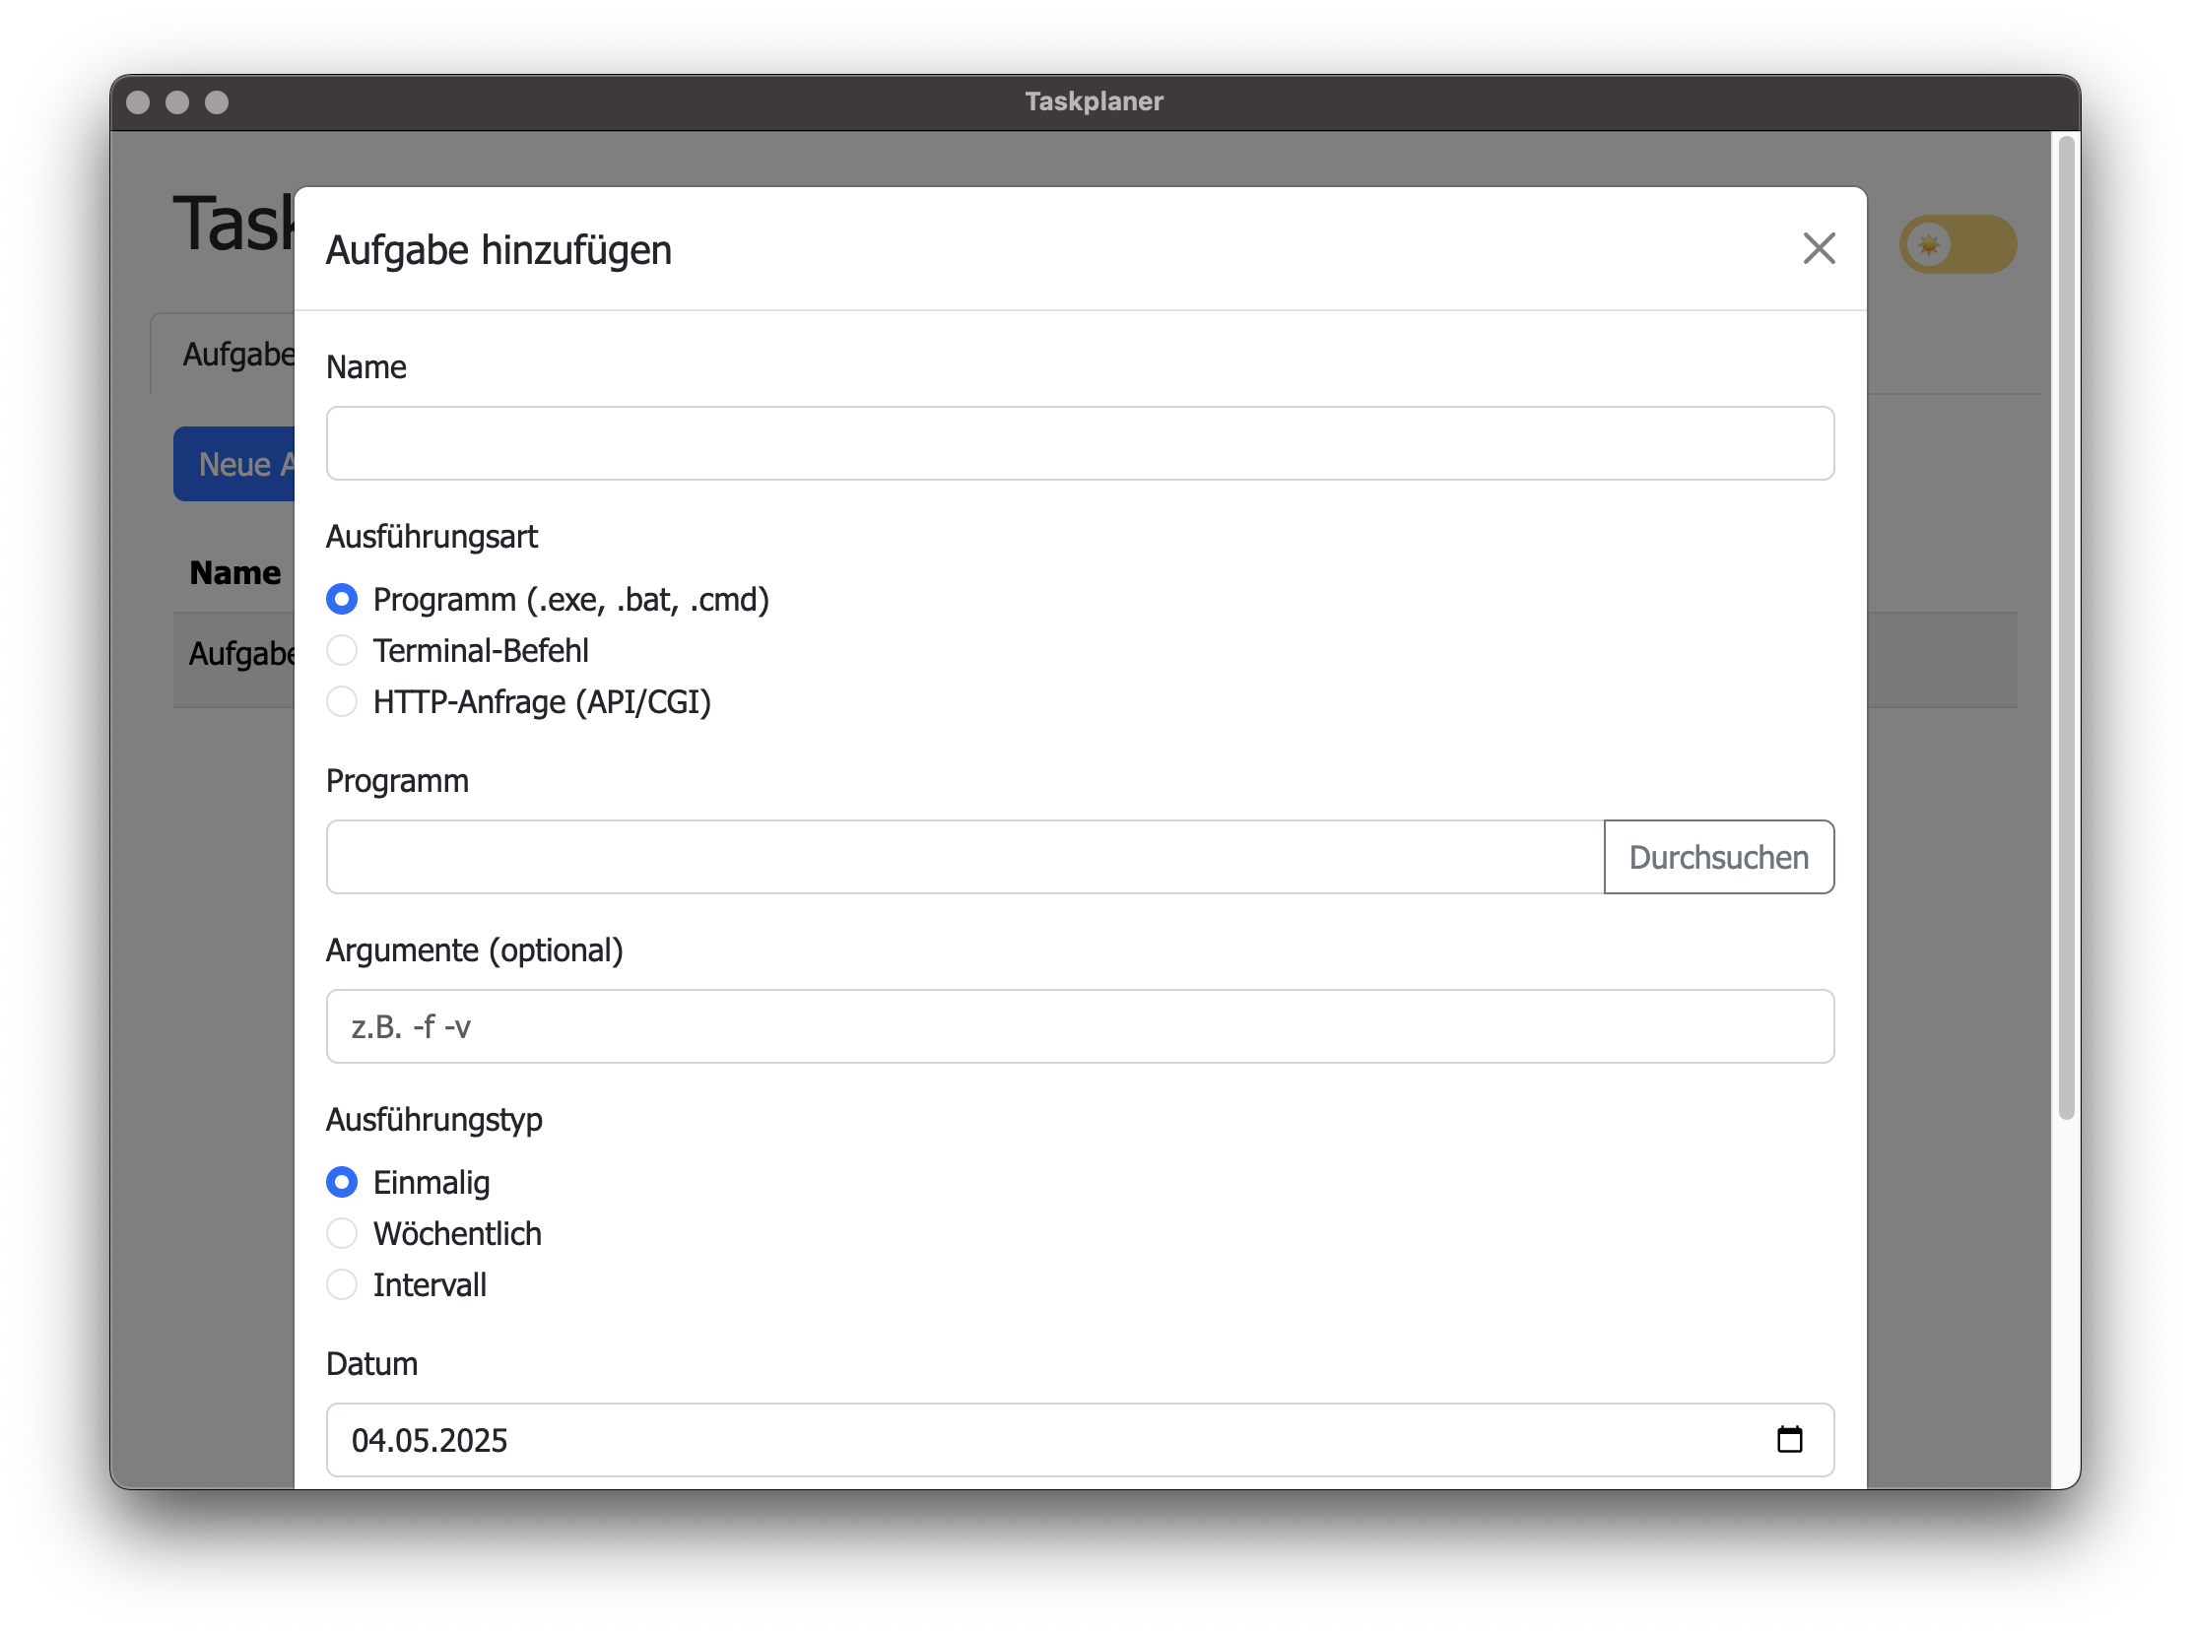Viewport: 2191px width, 1635px height.
Task: Click the Neue Aufgabe blue button
Action: pyautogui.click(x=235, y=464)
